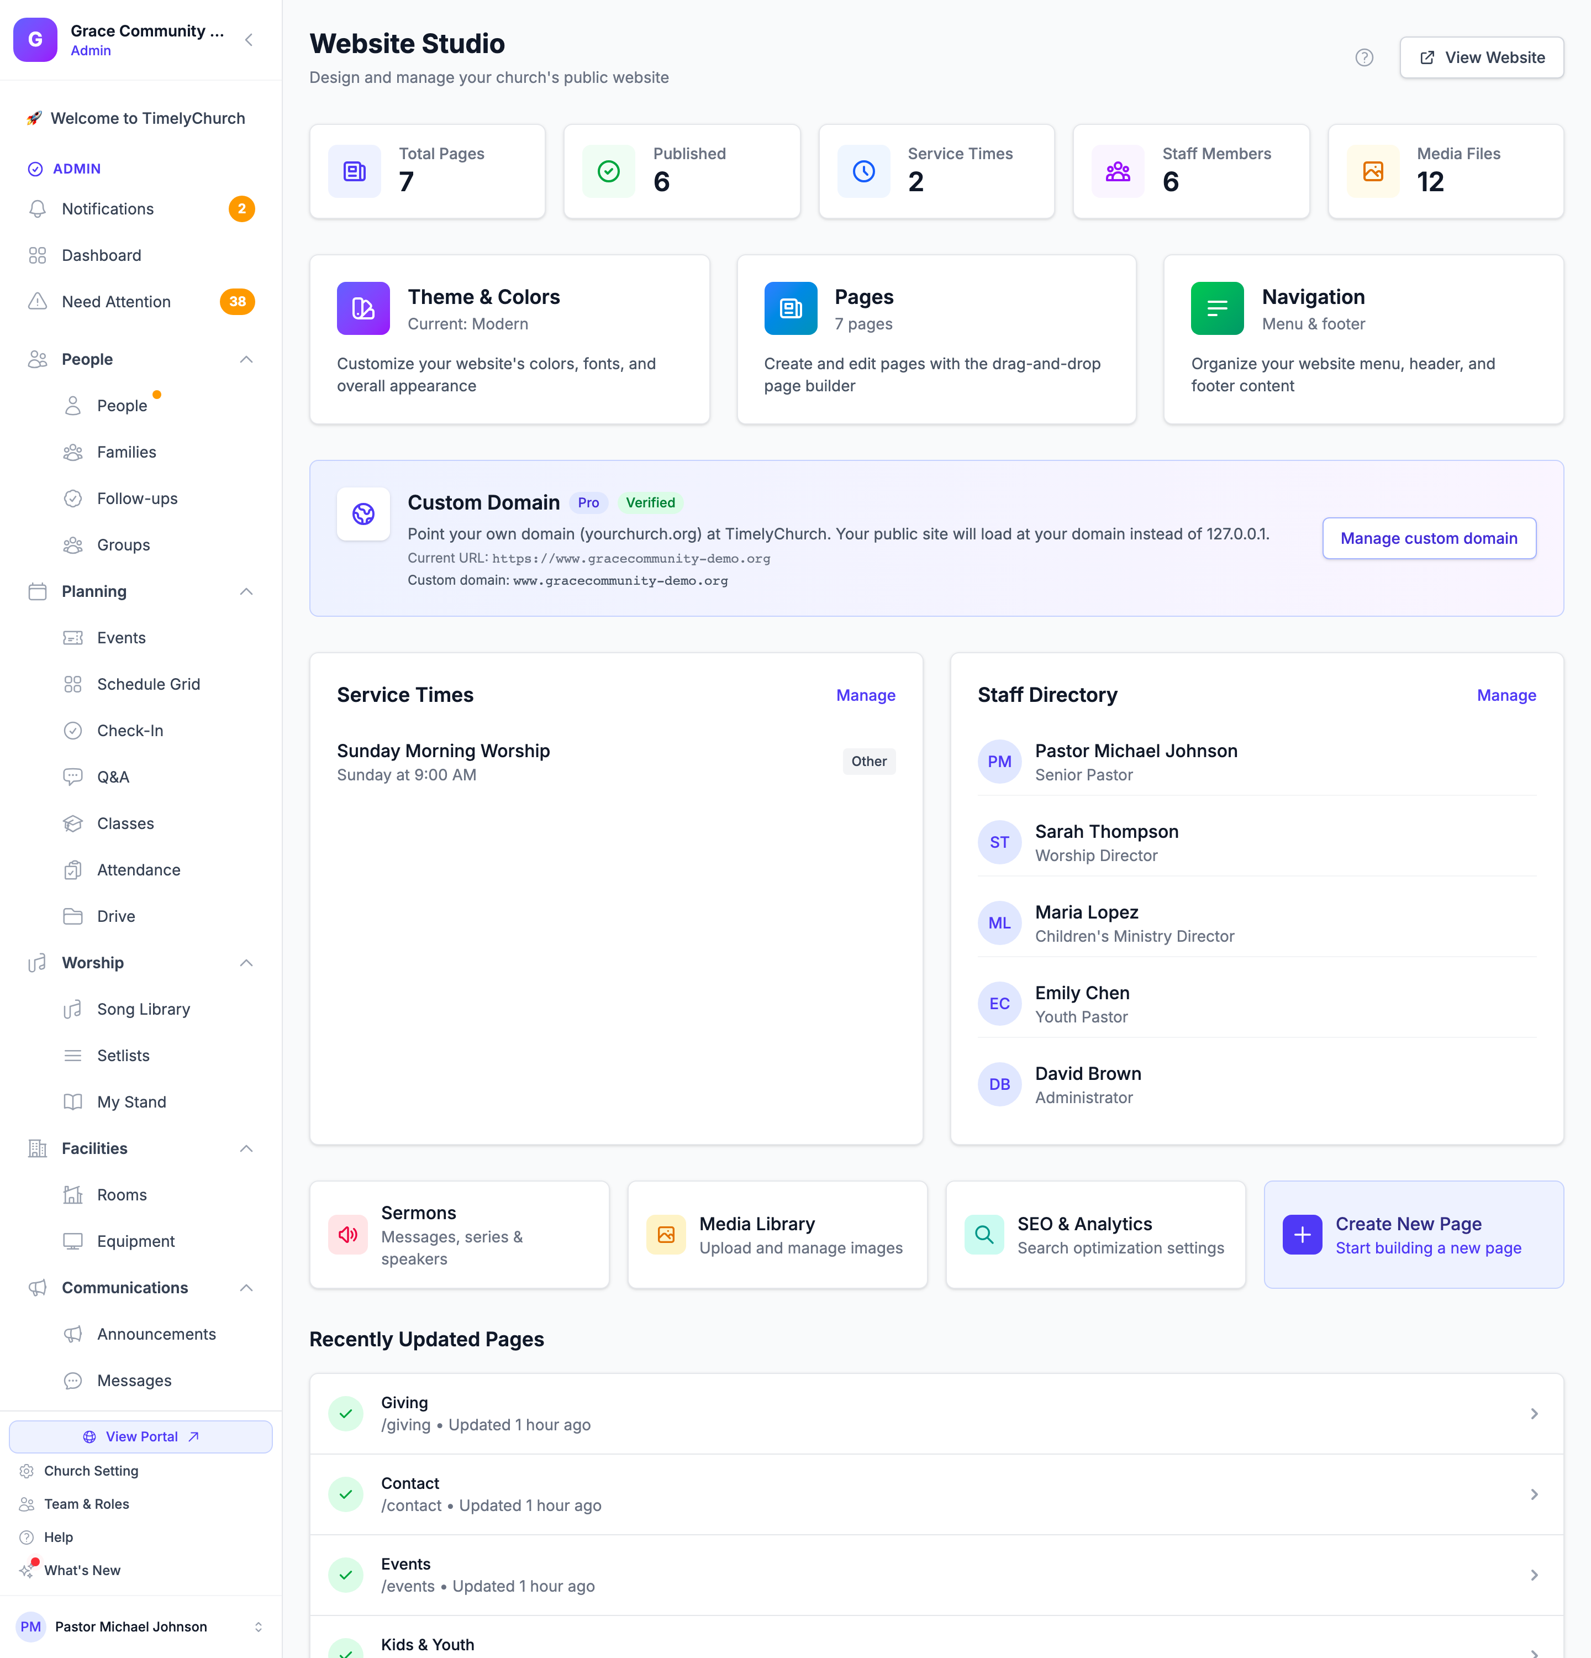Screen dimensions: 1591x1658
Task: Open the Giving page row
Action: tap(936, 1414)
